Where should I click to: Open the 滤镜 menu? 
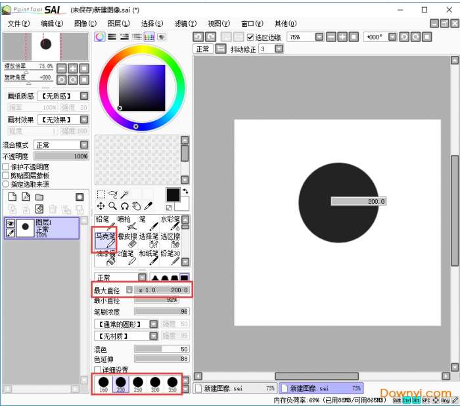pos(181,23)
